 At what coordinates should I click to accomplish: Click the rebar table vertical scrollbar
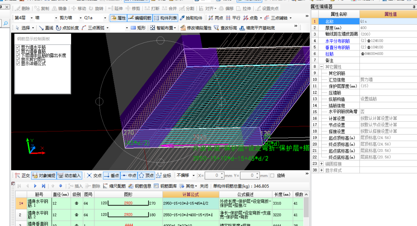click(306, 209)
